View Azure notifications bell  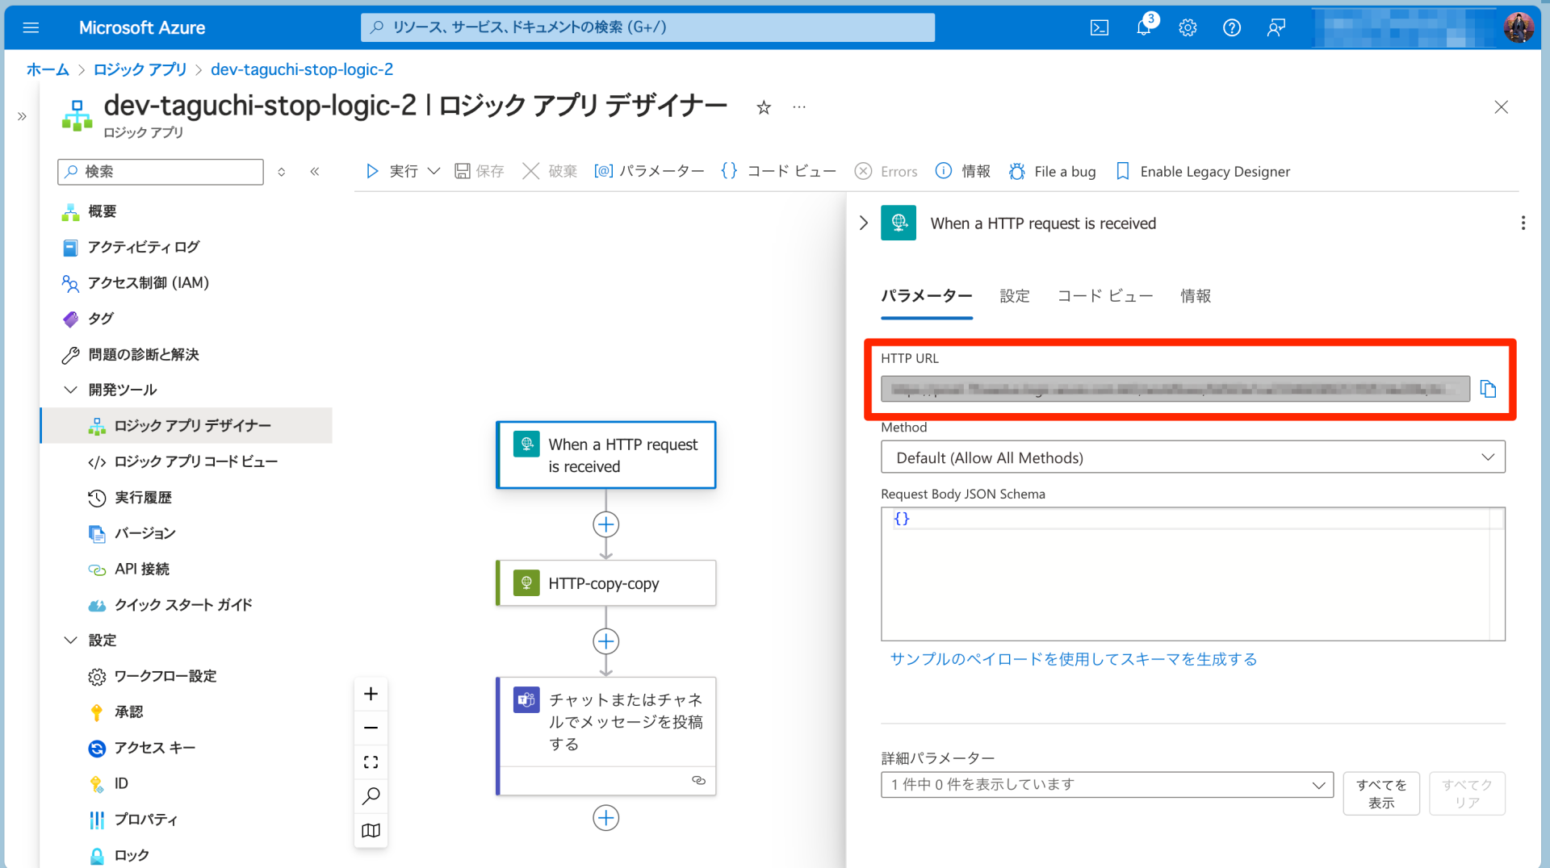[1142, 27]
